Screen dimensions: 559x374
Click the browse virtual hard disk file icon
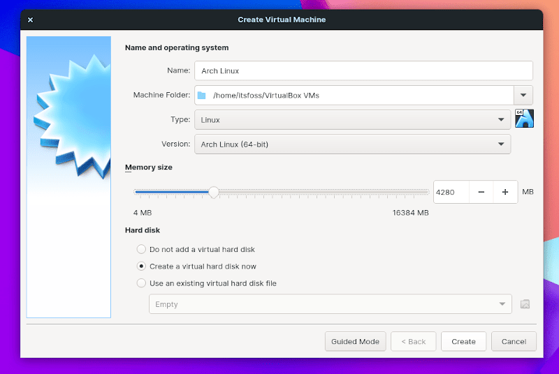[x=525, y=304]
